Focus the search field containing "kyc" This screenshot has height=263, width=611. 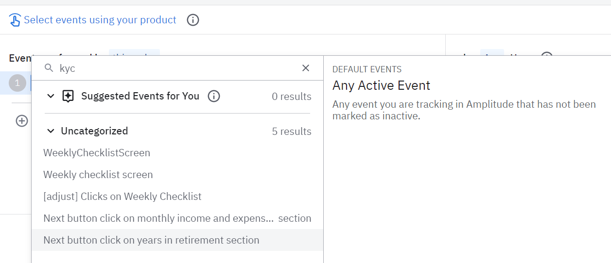click(x=175, y=68)
